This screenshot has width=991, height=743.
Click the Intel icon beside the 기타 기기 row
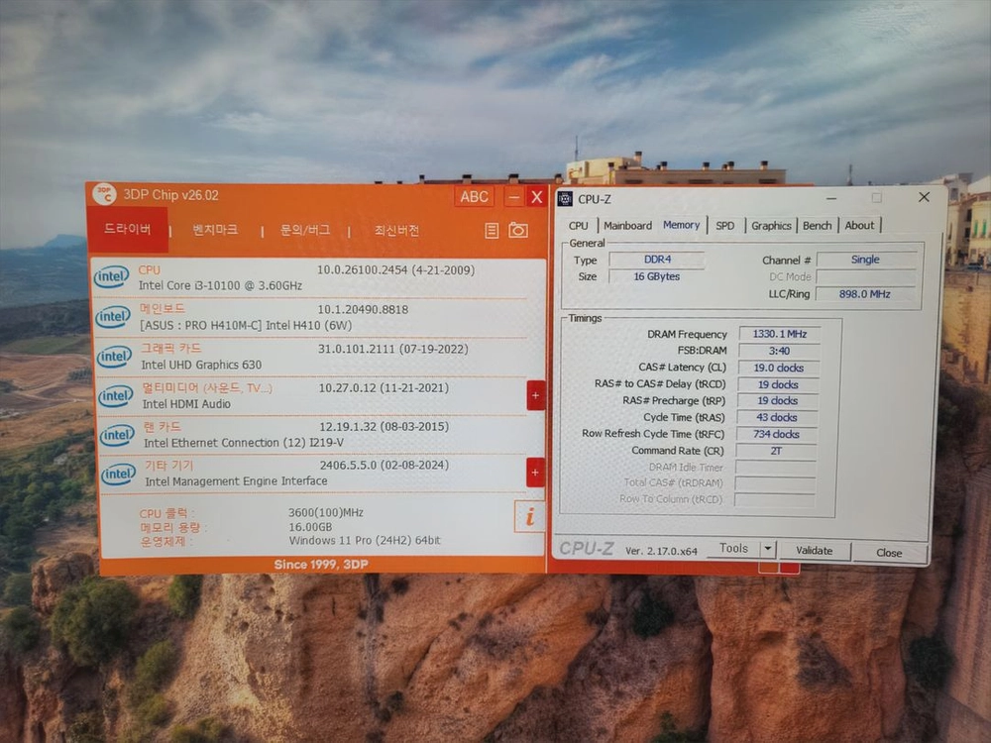point(119,474)
